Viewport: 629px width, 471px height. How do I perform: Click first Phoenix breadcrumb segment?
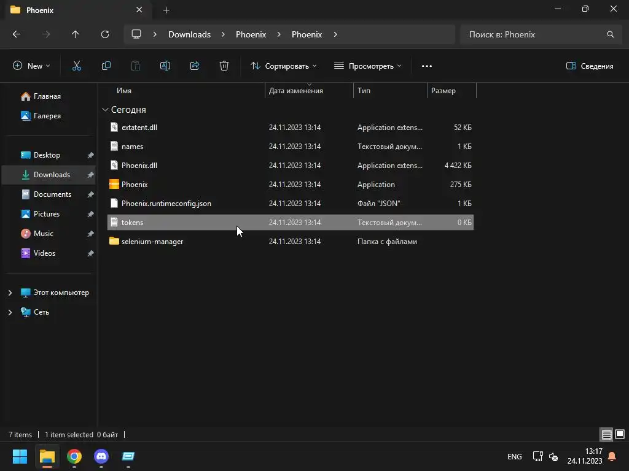point(251,34)
